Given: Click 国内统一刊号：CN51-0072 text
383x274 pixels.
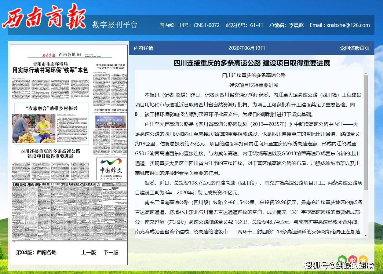Looking at the screenshot, I should tap(189, 25).
